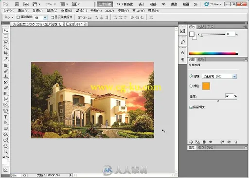Screen dimensions: 249x178
Task: Switch to the Swatches tab
Action: [201, 27]
